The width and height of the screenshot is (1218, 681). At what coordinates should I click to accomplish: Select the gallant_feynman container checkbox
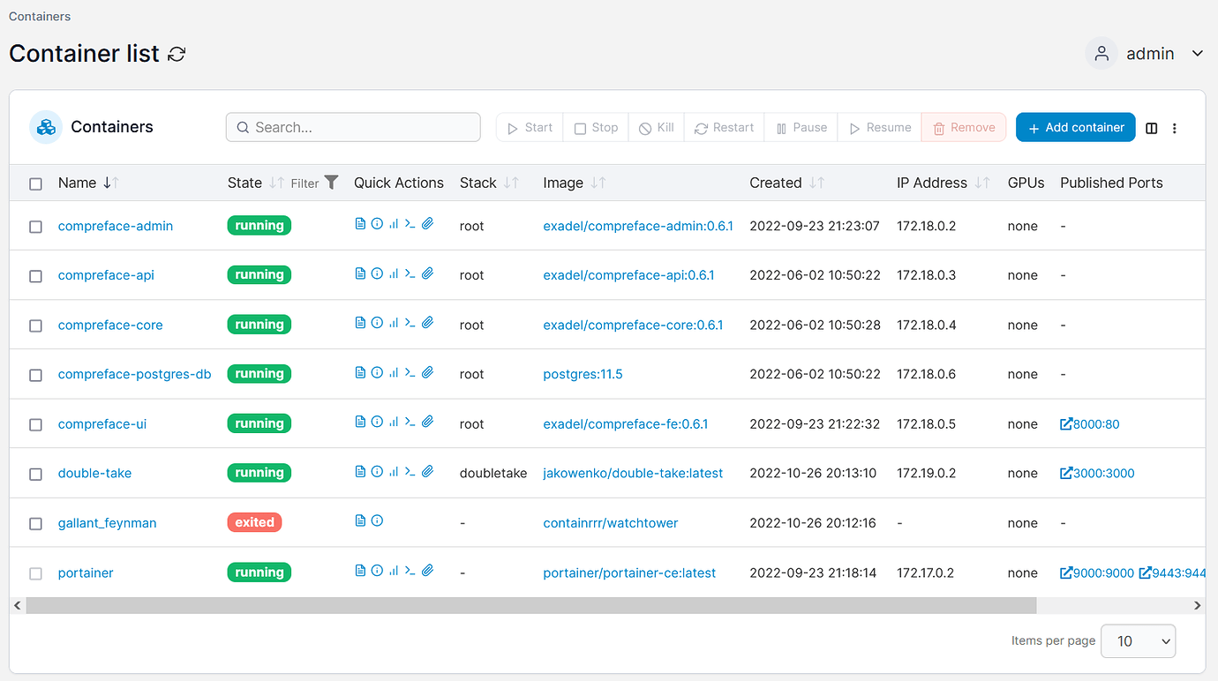[35, 523]
